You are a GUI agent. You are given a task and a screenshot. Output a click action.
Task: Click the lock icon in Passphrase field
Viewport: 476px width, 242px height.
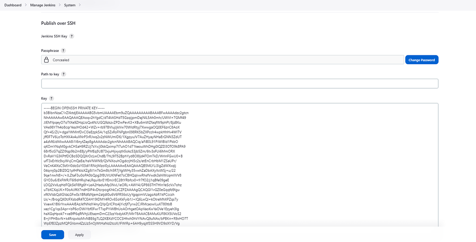[x=47, y=60]
